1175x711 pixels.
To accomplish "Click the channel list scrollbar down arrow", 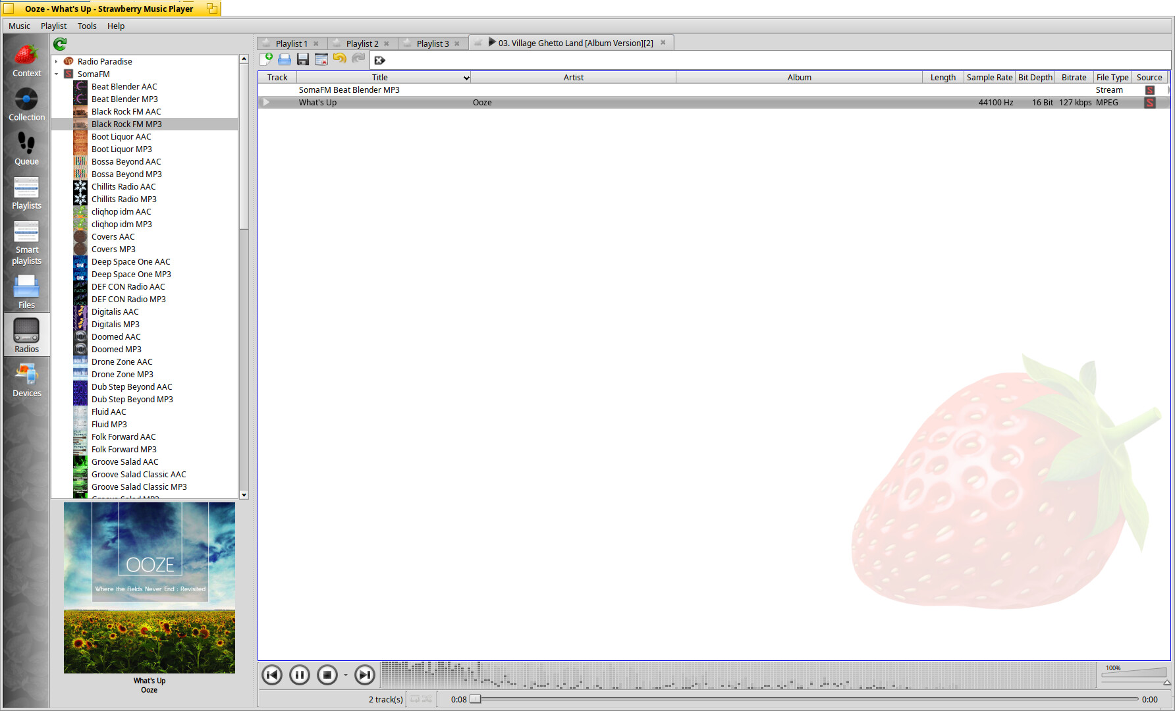I will 244,495.
